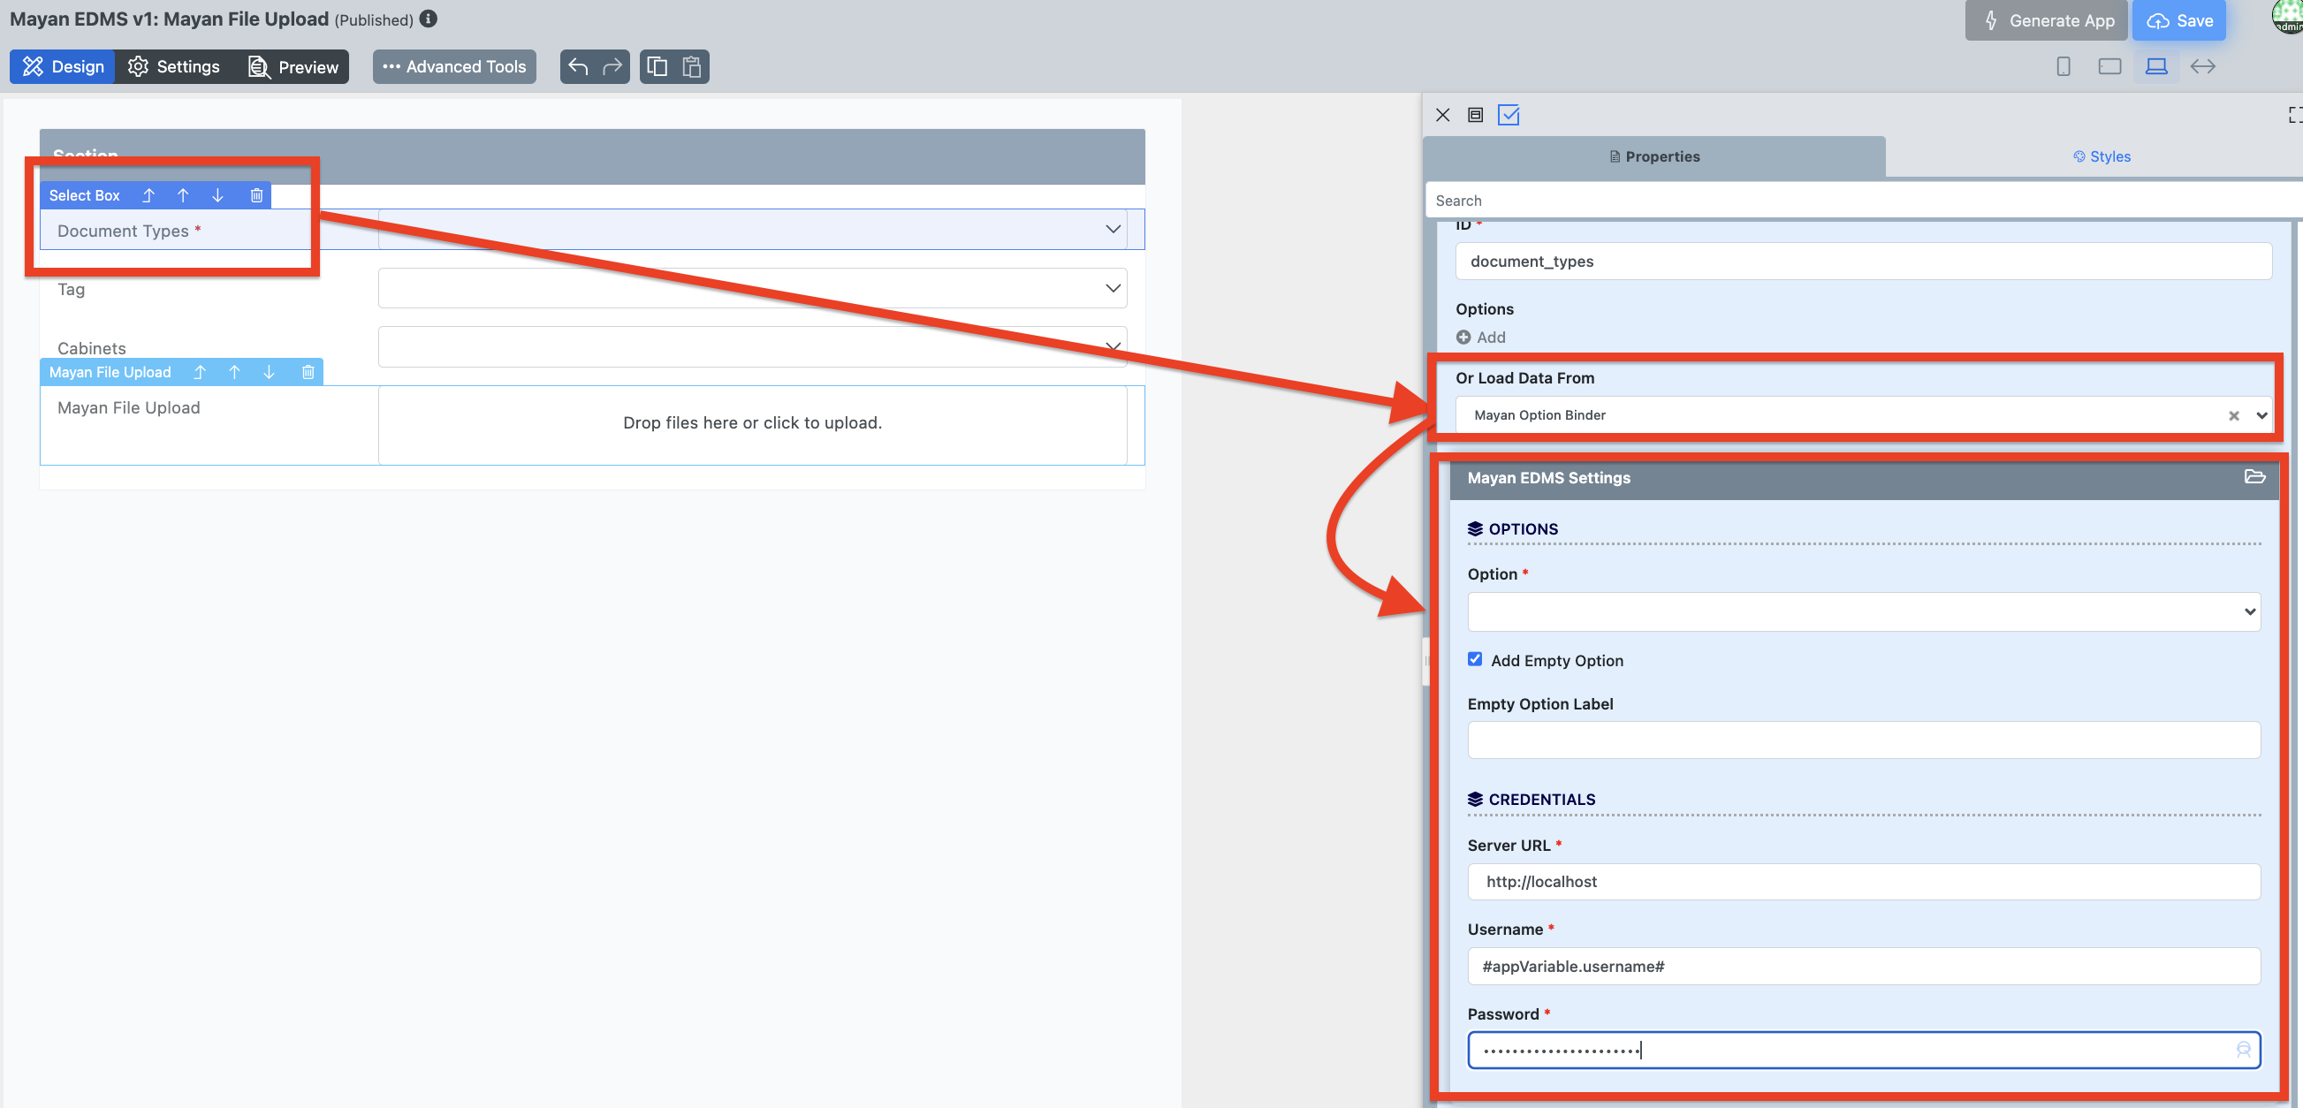This screenshot has height=1108, width=2303.
Task: Expand the Tag select box dropdown
Action: tap(1112, 289)
